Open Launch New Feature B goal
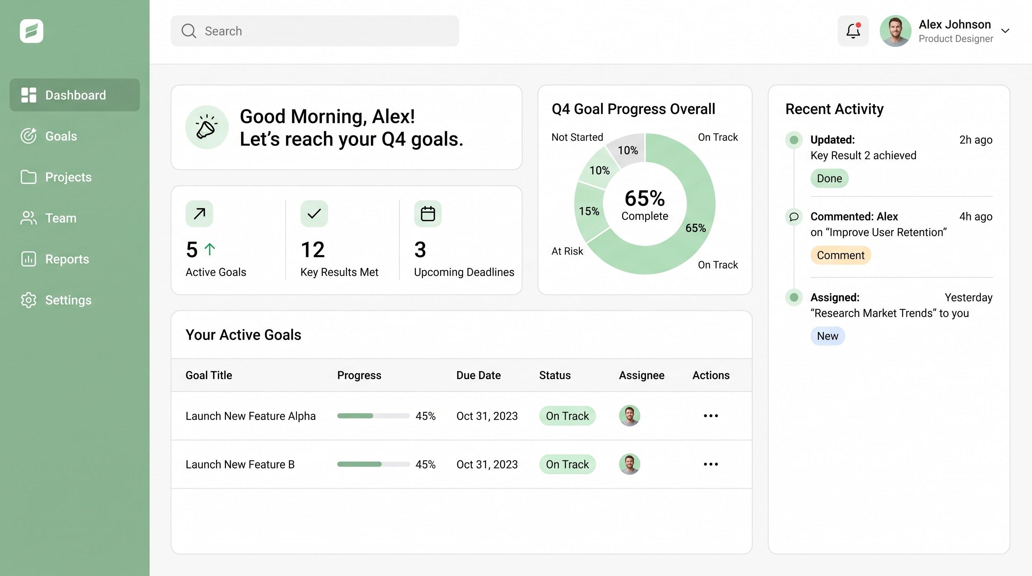The image size is (1032, 576). tap(240, 465)
